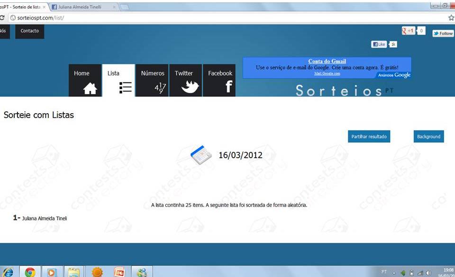Screen dimensions: 455x277
Task: Open the orange sun taskbar app
Action: 97,272
